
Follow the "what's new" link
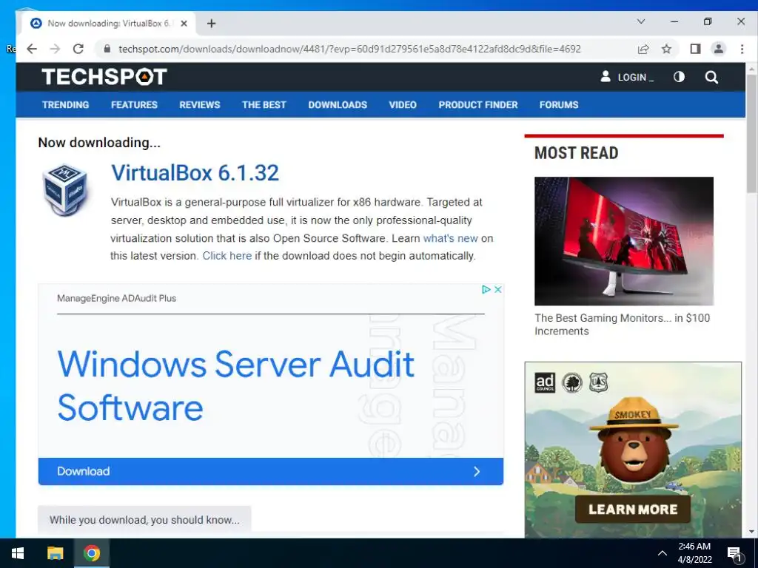pyautogui.click(x=451, y=238)
